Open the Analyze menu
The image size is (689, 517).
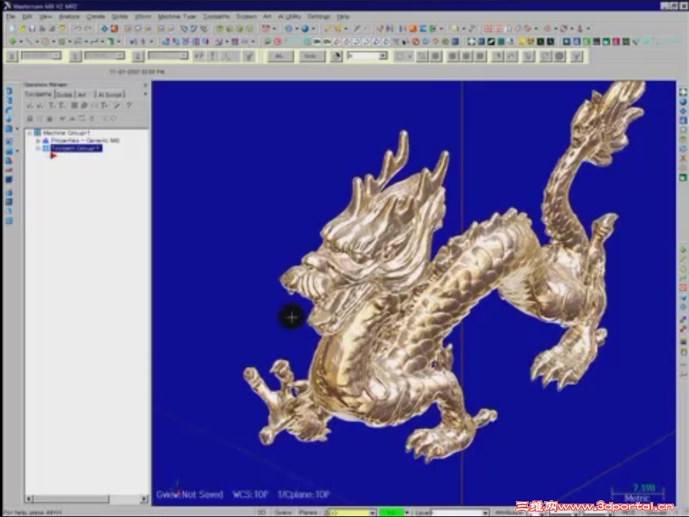(x=69, y=17)
